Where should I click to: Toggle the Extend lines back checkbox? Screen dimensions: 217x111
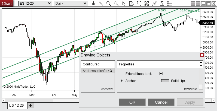tap(161, 74)
